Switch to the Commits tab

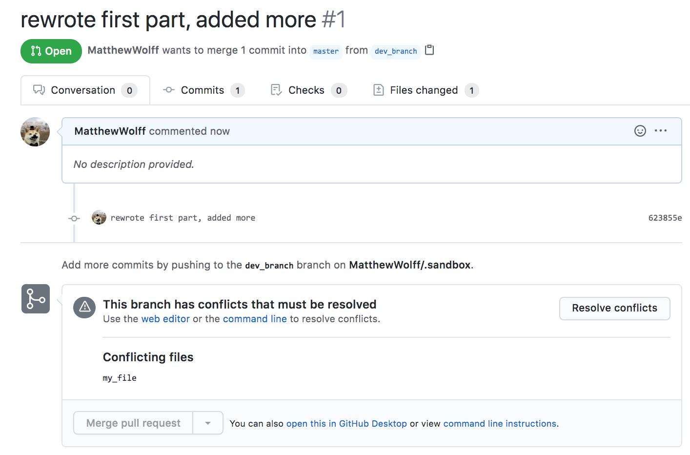coord(202,90)
